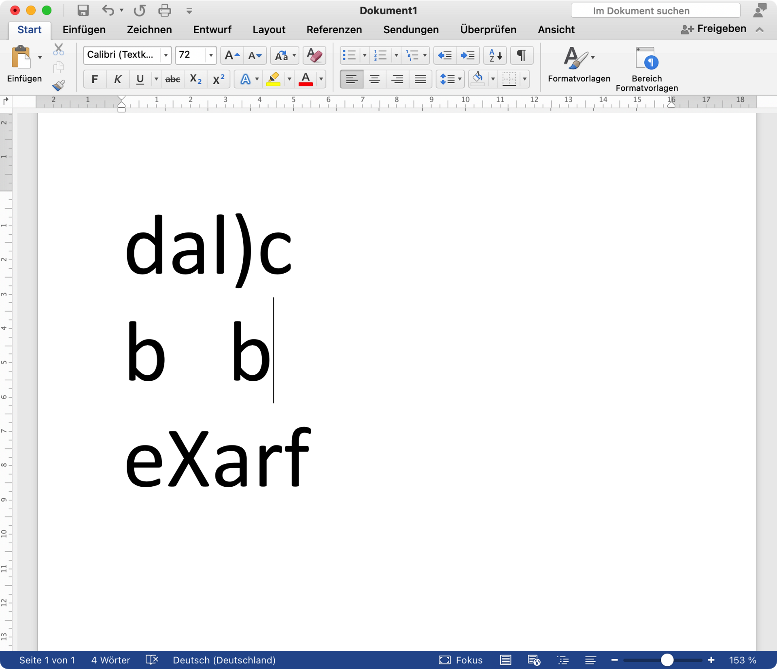Image resolution: width=777 pixels, height=669 pixels.
Task: Expand the font name dropdown
Action: pos(166,55)
